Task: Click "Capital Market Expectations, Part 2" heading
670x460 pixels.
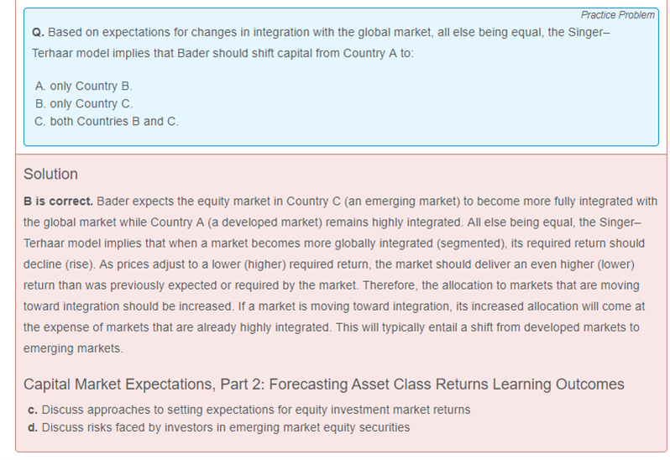Action: tap(323, 384)
